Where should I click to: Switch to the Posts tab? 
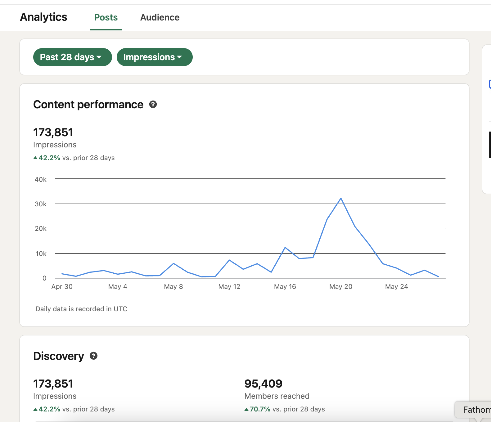tap(106, 17)
